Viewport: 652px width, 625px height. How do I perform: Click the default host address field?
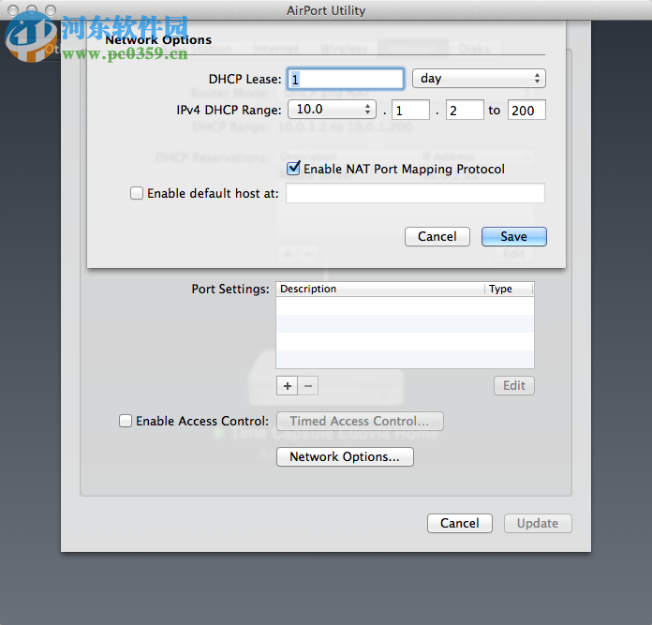415,193
